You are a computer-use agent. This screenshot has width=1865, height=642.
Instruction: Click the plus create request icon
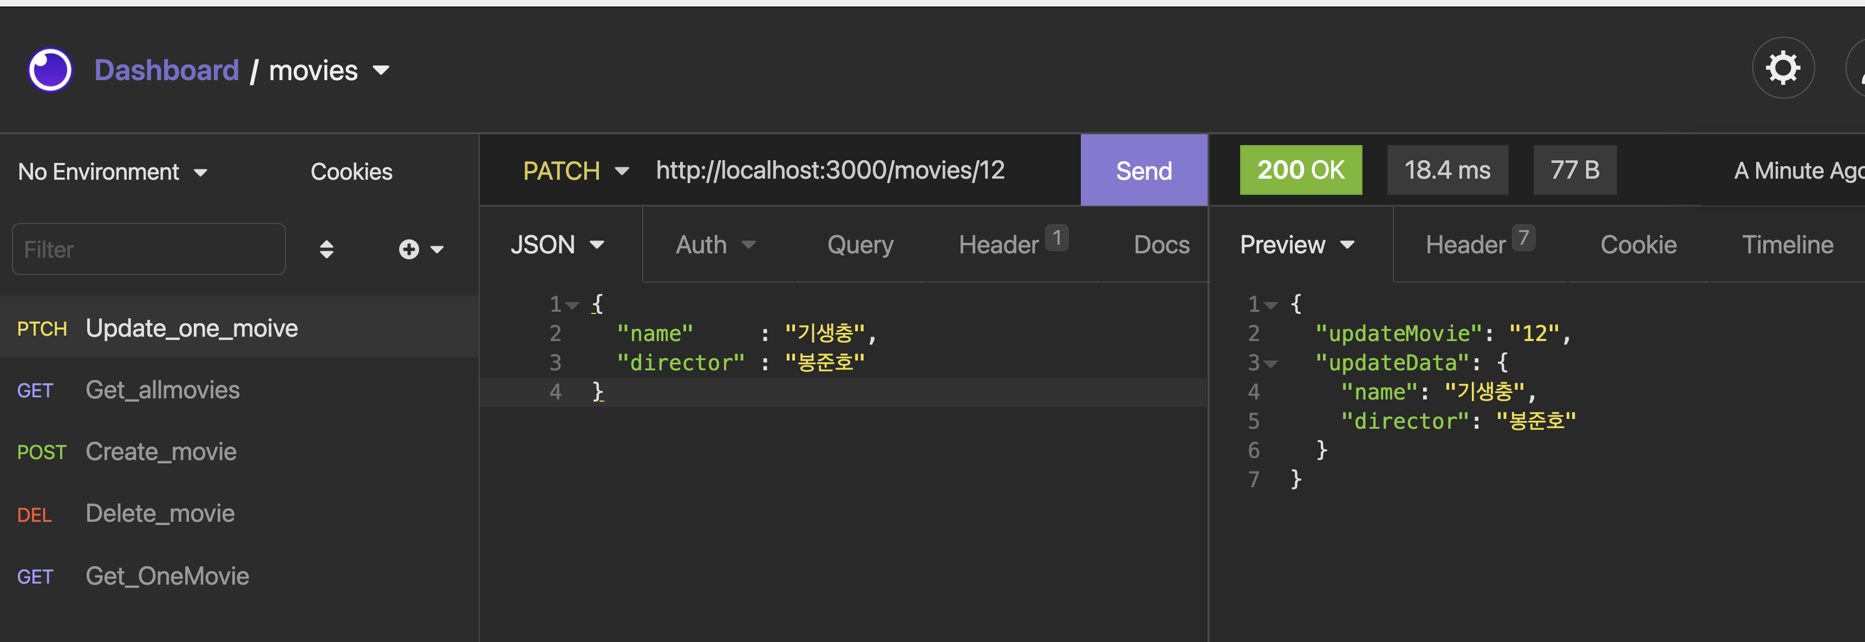409,249
